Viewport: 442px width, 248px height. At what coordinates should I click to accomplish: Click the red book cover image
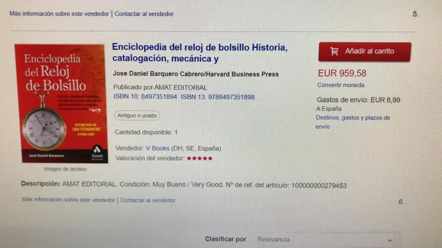(62, 103)
